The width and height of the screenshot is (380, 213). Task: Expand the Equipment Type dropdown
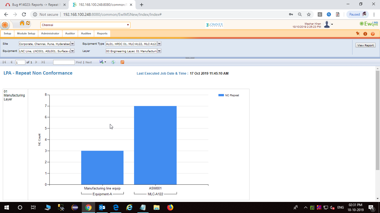point(159,44)
